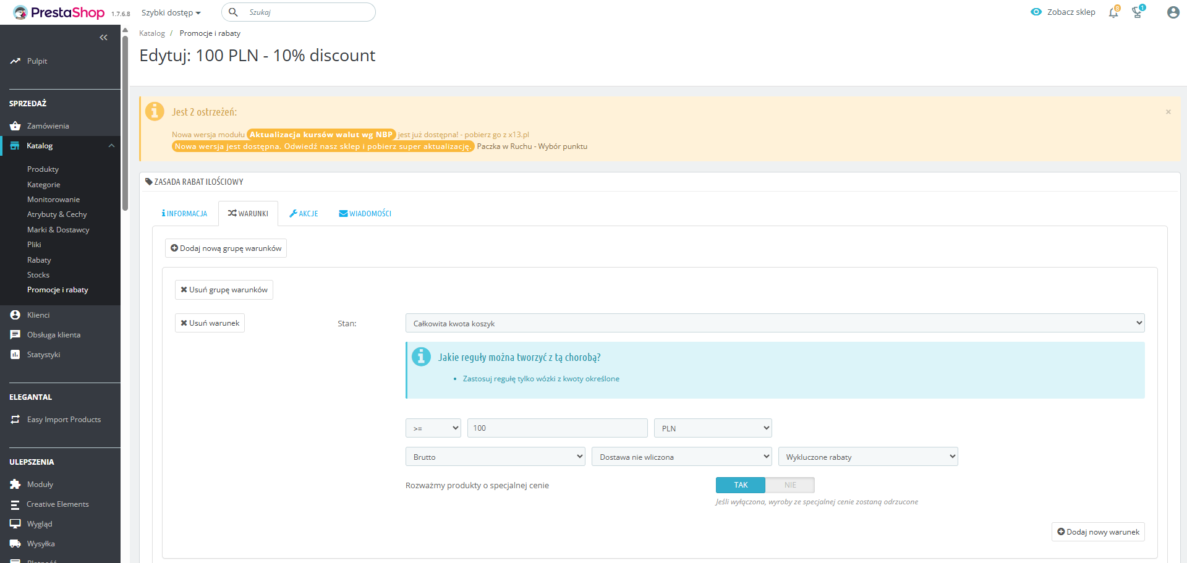Open the user profile avatar menu
Screen dimensions: 1187x563
(x=1173, y=12)
